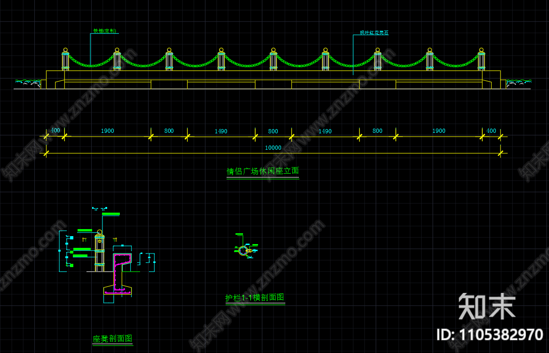Select the 座凳剖面图 title text

pyautogui.click(x=112, y=338)
